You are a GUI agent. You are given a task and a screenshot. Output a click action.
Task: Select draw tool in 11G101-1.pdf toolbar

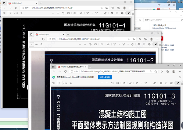[88, 13]
